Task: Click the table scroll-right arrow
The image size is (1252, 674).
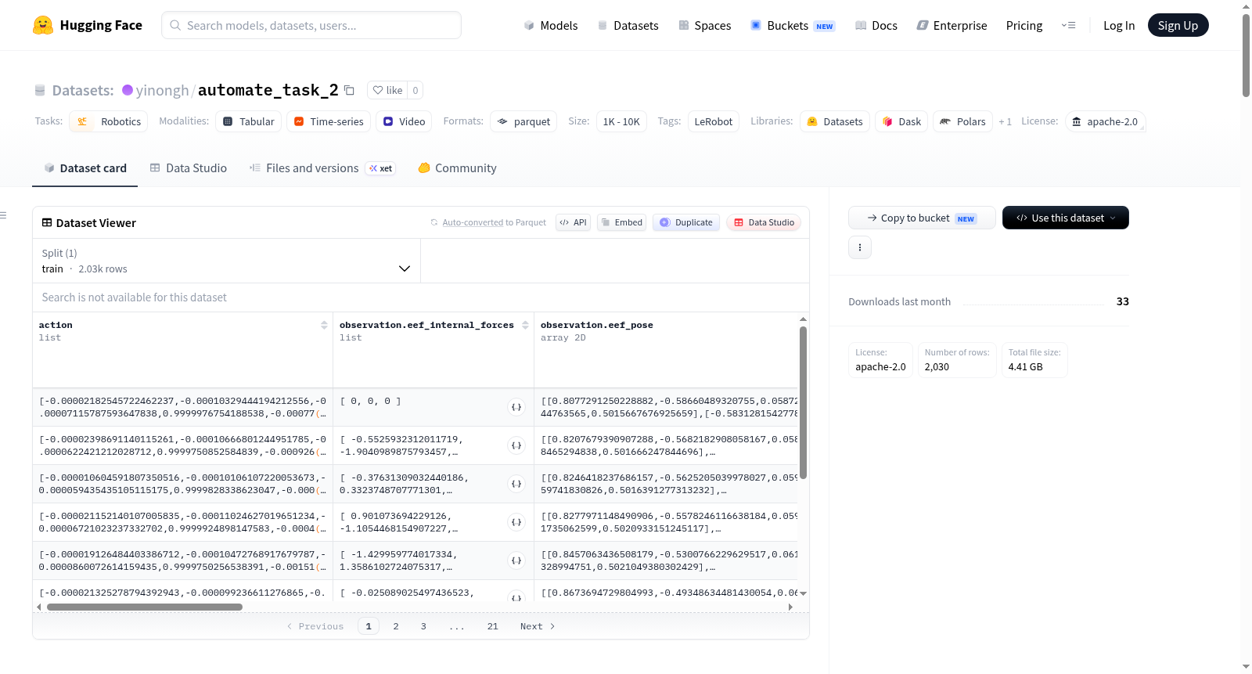Action: point(790,607)
